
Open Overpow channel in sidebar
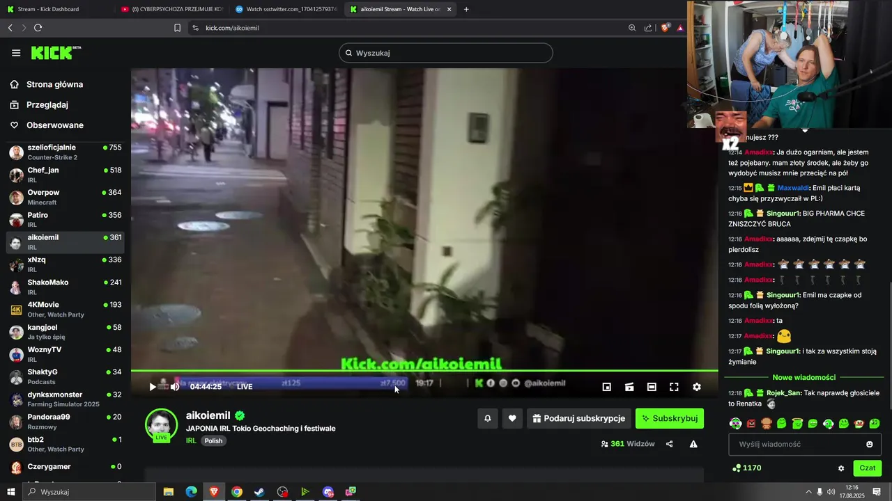pos(66,197)
